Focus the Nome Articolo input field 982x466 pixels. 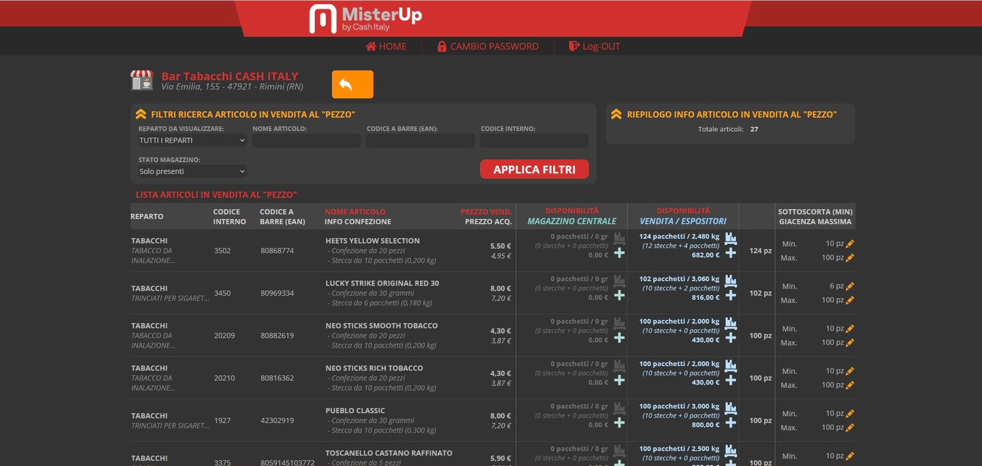(x=306, y=140)
